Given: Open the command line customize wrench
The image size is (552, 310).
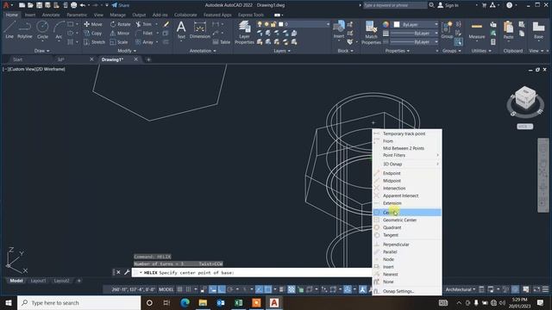Looking at the screenshot, I should [x=127, y=272].
